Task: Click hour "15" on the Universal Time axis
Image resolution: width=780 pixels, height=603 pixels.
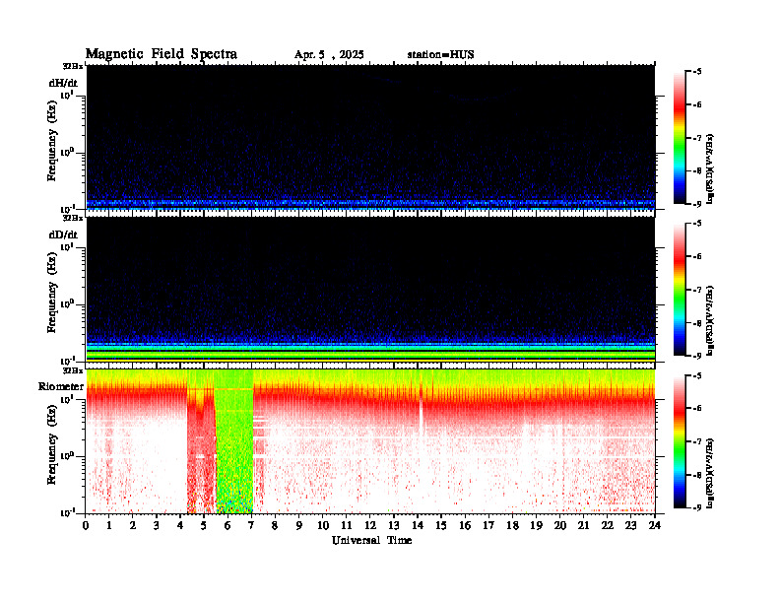Action: pos(441,525)
